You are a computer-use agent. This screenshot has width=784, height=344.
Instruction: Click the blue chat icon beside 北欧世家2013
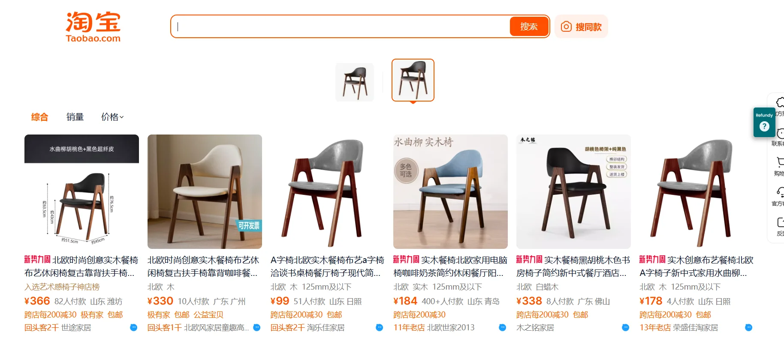coord(502,327)
